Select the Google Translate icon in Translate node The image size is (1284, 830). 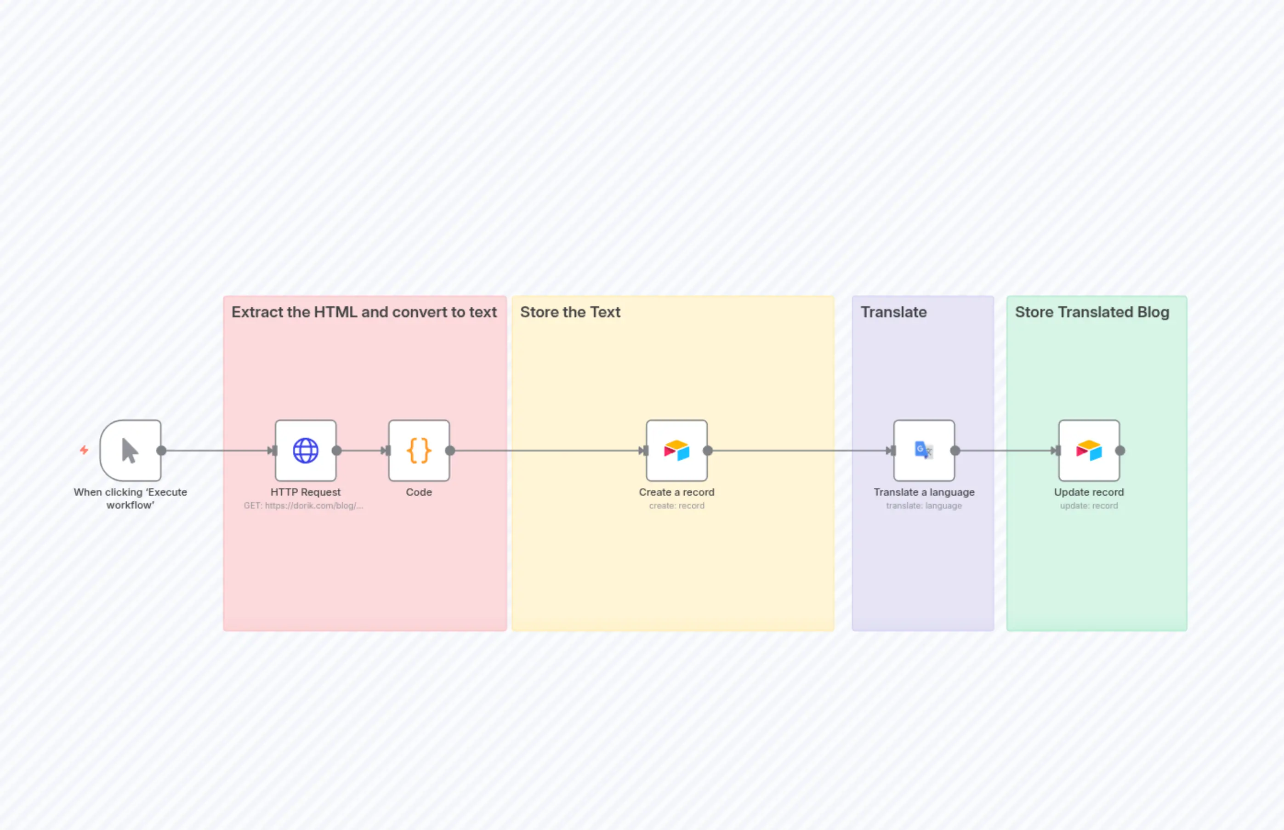(x=923, y=450)
